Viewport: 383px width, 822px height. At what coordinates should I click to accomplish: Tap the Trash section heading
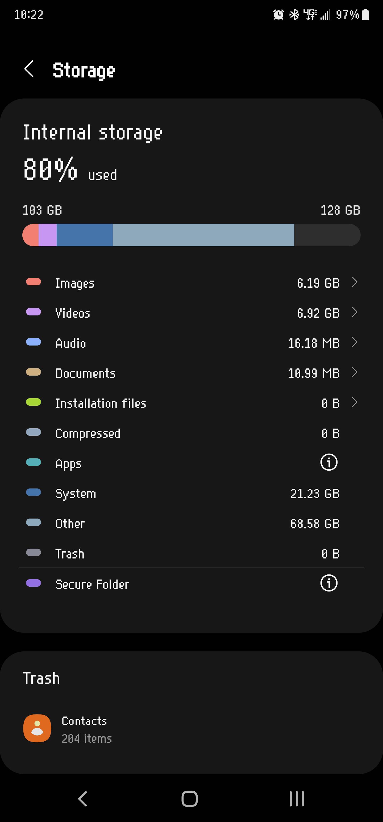41,679
